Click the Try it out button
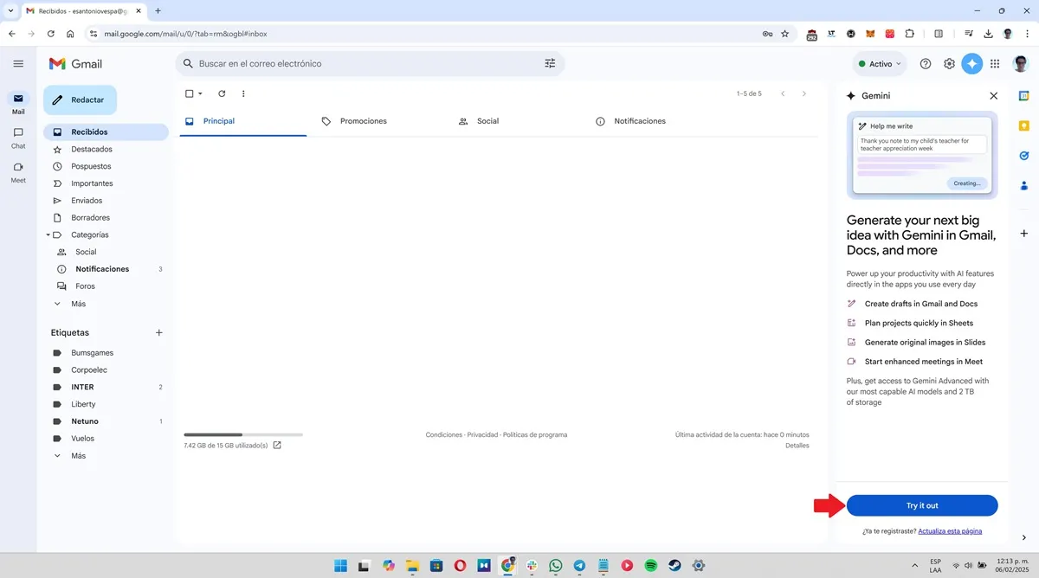The height and width of the screenshot is (578, 1039). [922, 505]
